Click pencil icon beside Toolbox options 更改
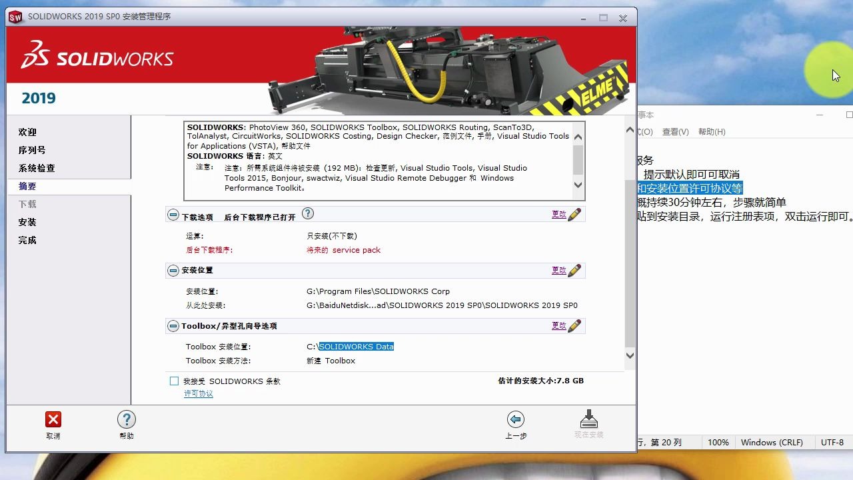Screen dimensions: 853x480 574,325
